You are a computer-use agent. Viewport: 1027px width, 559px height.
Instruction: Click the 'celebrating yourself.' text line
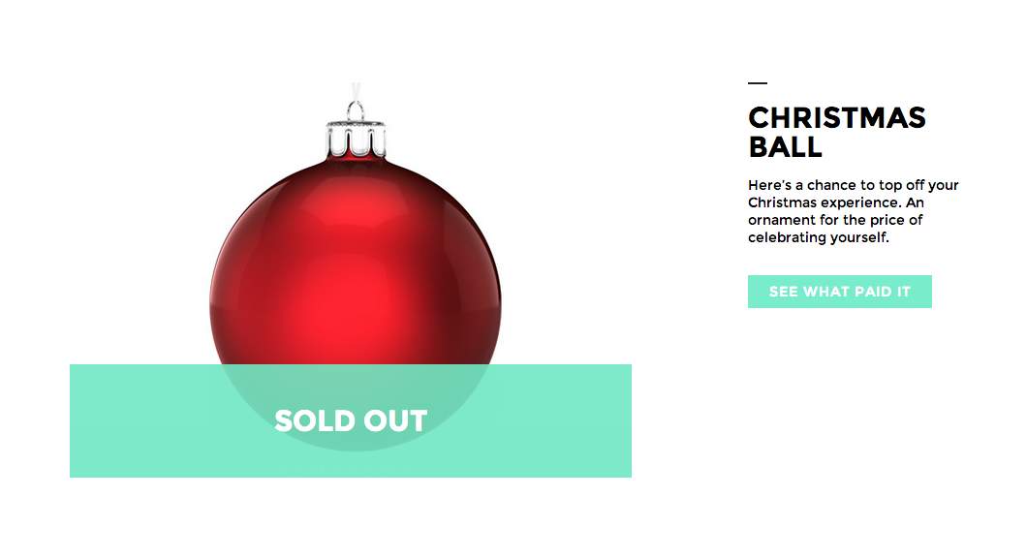(x=818, y=237)
